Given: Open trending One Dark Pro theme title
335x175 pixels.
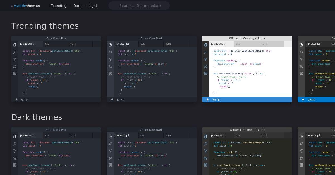Looking at the screenshot, I should coord(56,38).
